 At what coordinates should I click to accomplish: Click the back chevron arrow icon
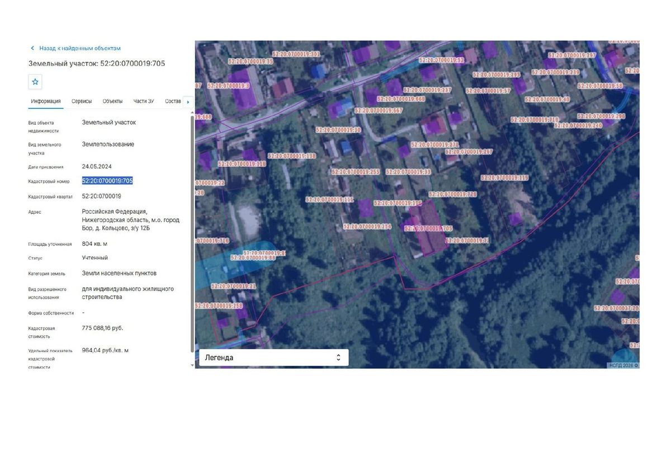[32, 49]
